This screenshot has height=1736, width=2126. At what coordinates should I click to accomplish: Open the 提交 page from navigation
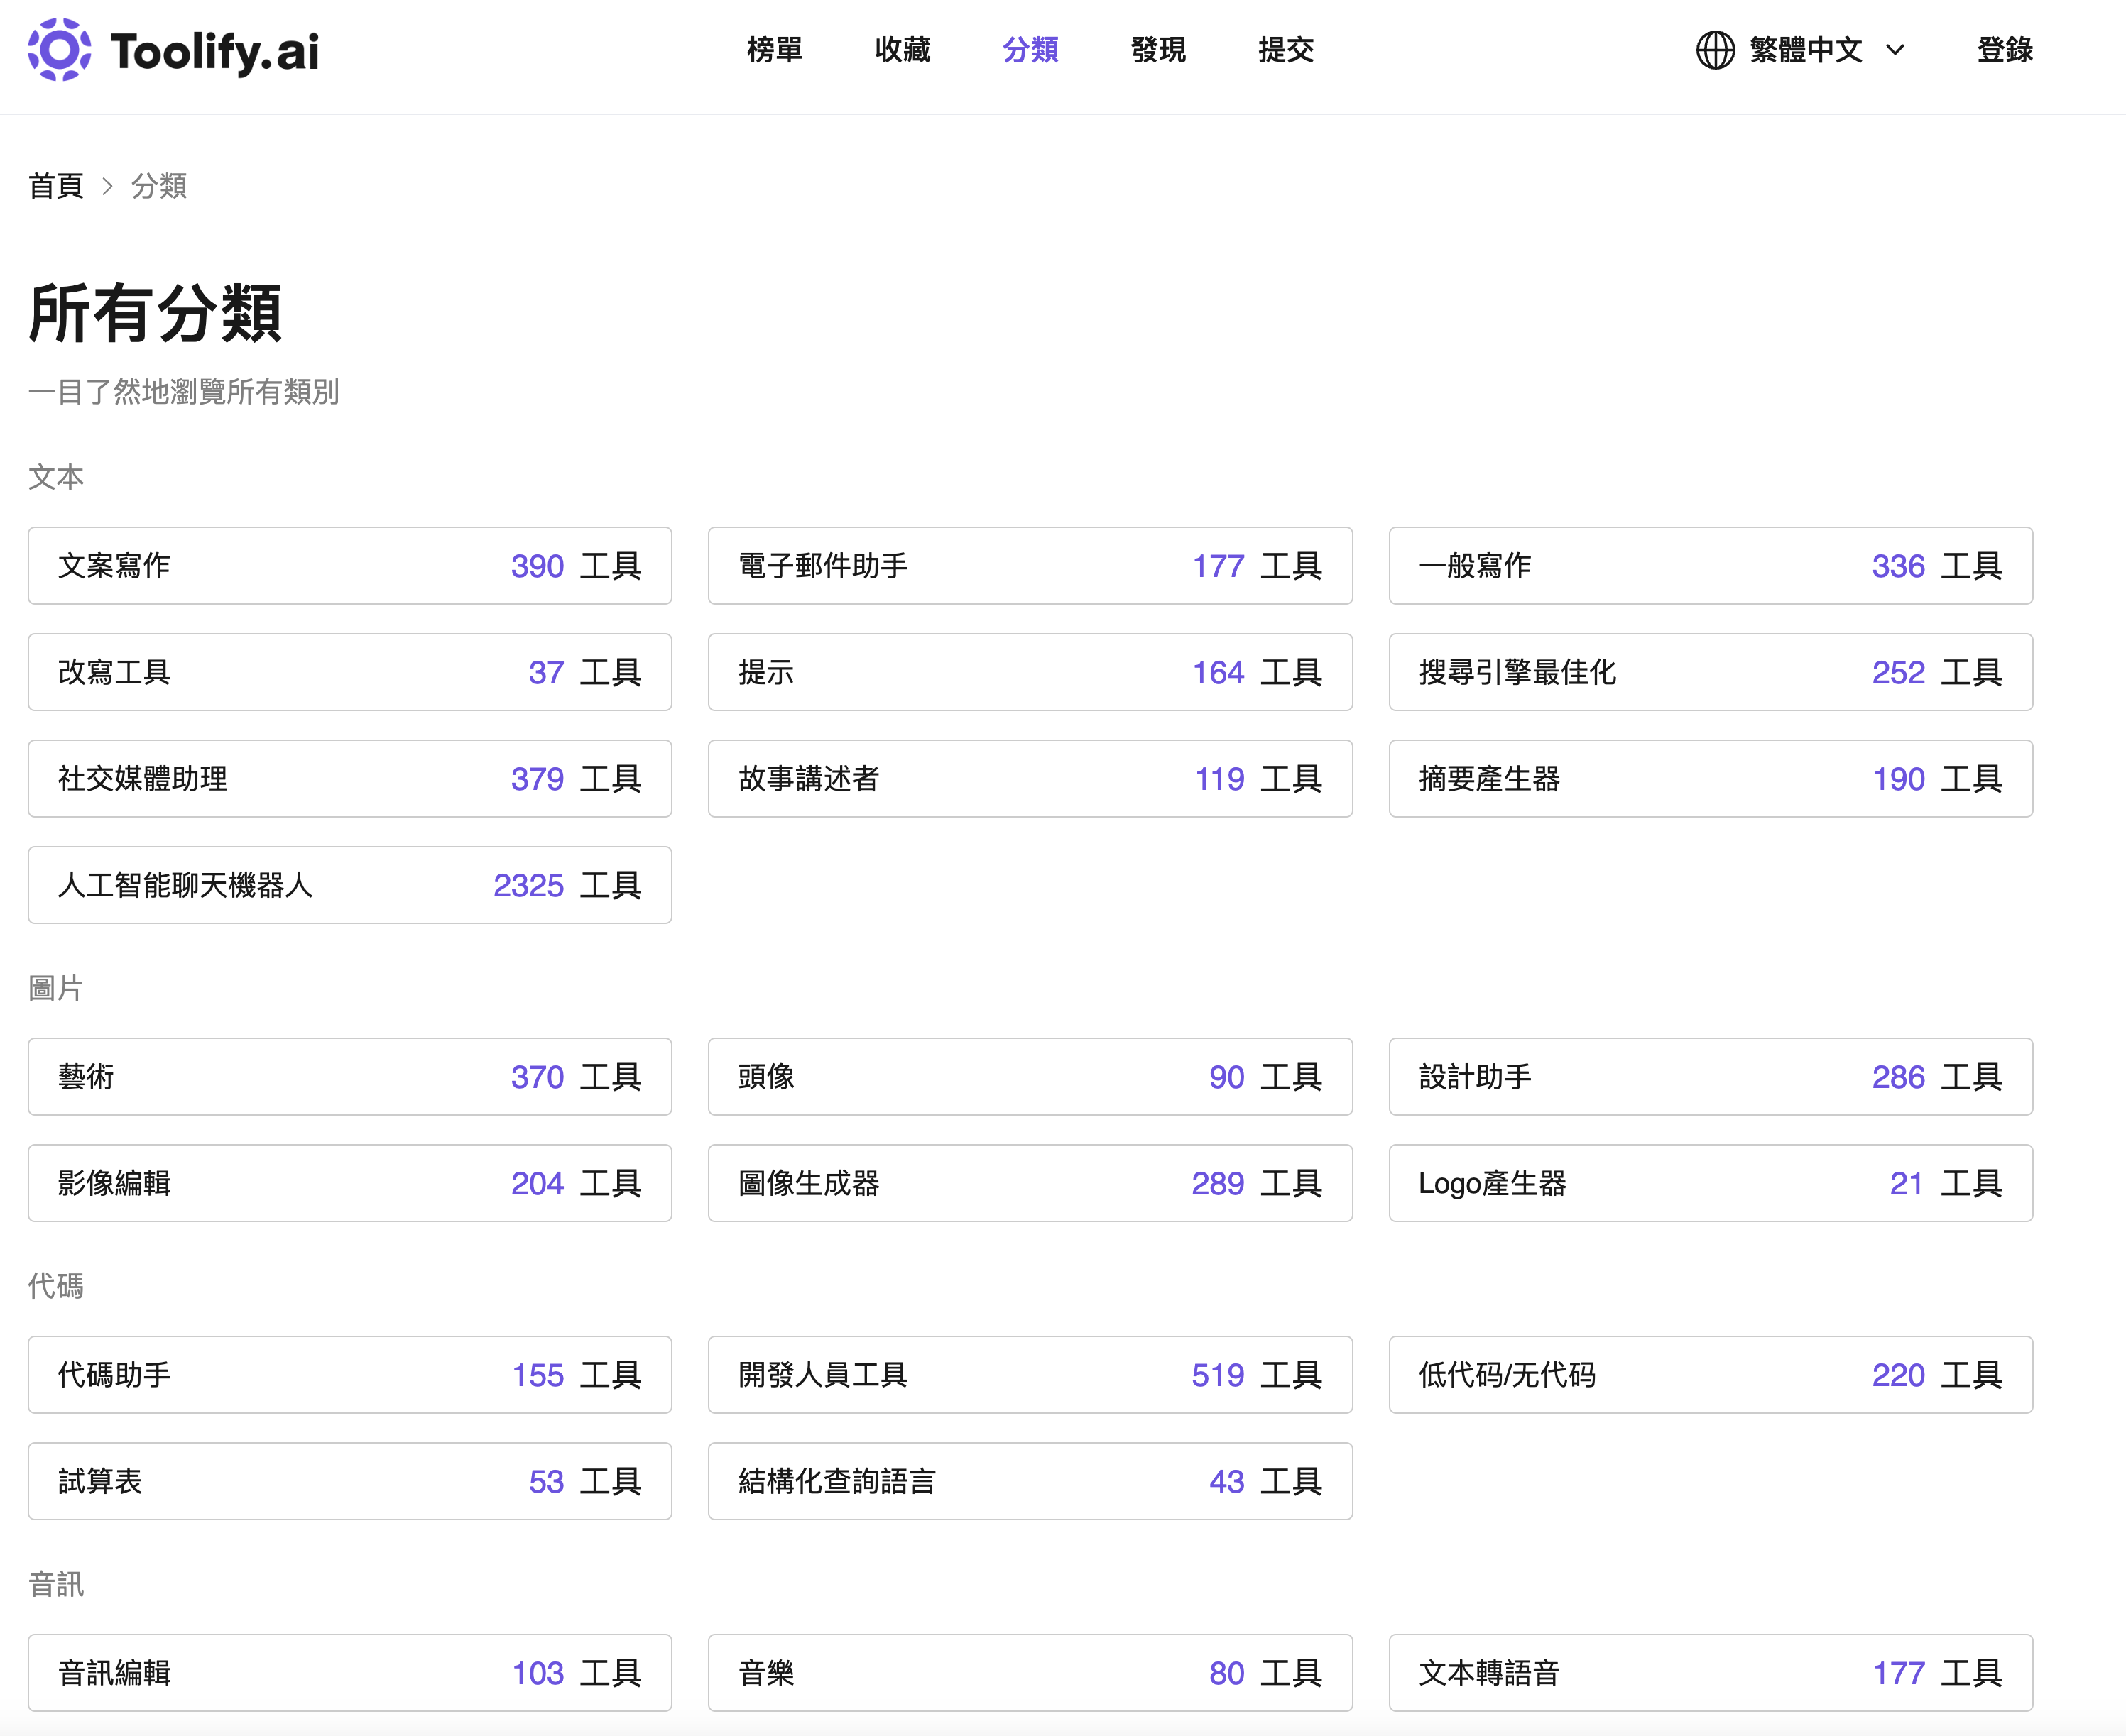1285,50
